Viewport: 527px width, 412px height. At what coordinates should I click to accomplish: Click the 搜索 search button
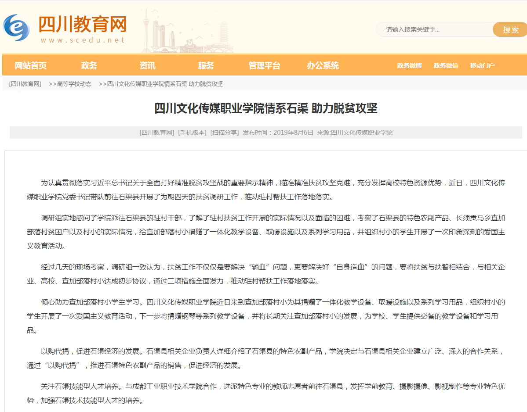[511, 29]
